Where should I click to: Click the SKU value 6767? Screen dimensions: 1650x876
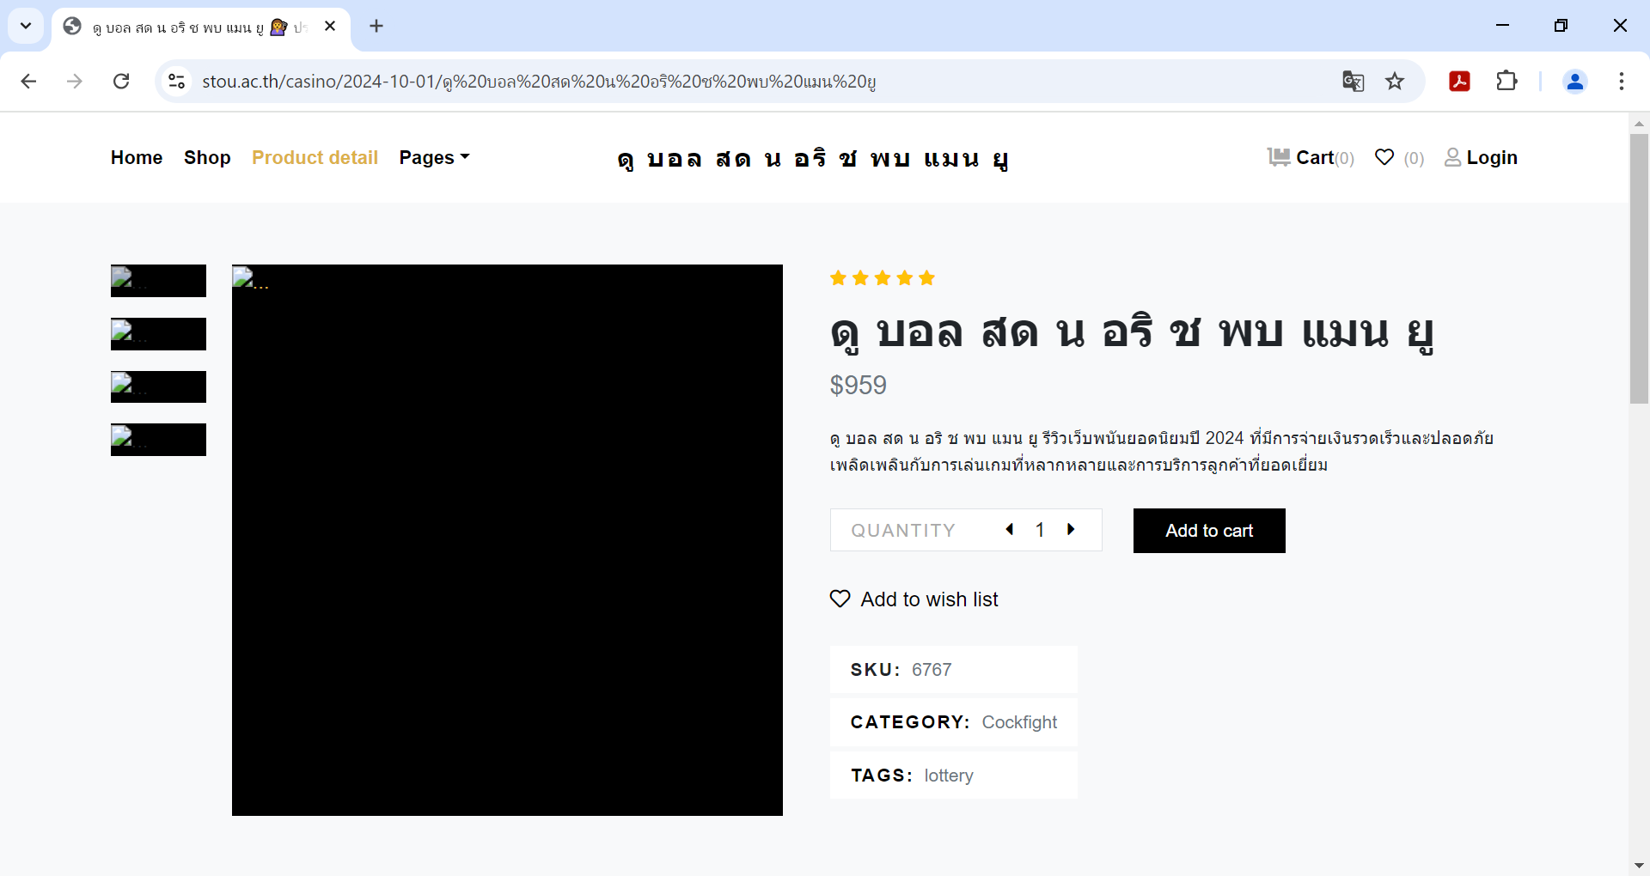tap(932, 670)
